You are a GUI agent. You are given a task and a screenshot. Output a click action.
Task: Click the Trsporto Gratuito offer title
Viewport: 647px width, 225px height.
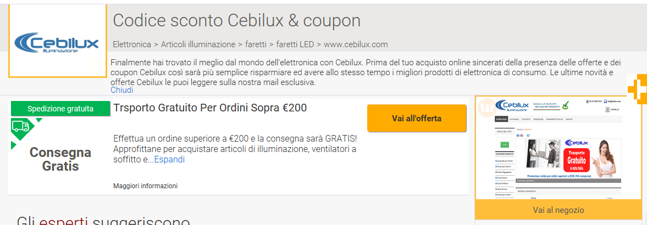[210, 108]
